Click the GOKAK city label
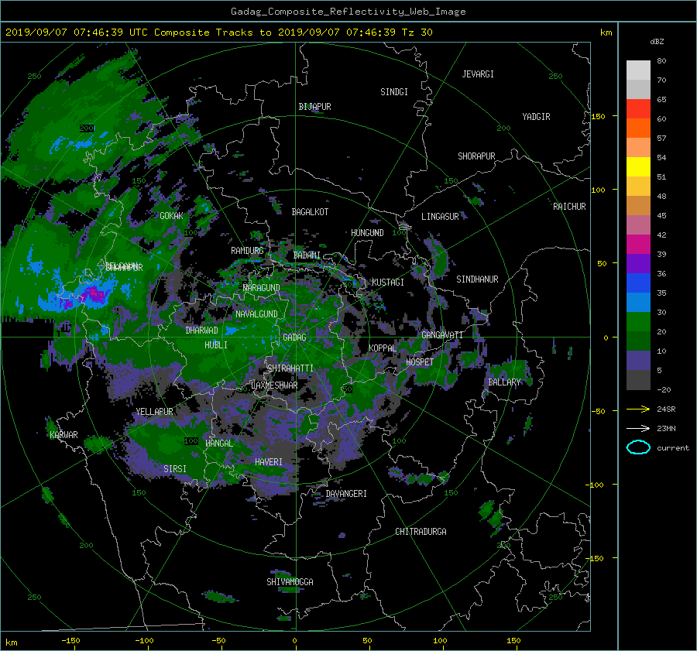Image resolution: width=697 pixels, height=651 pixels. pos(172,216)
